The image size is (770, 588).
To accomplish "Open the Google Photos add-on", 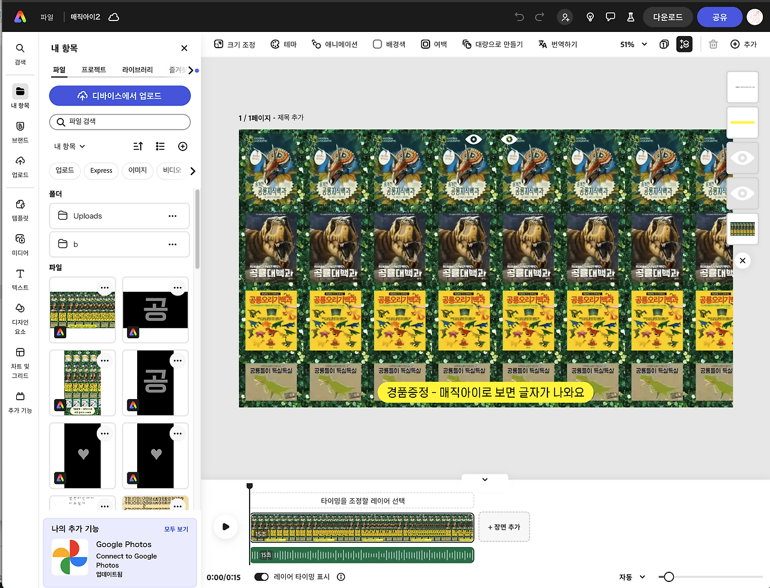I will tap(120, 557).
